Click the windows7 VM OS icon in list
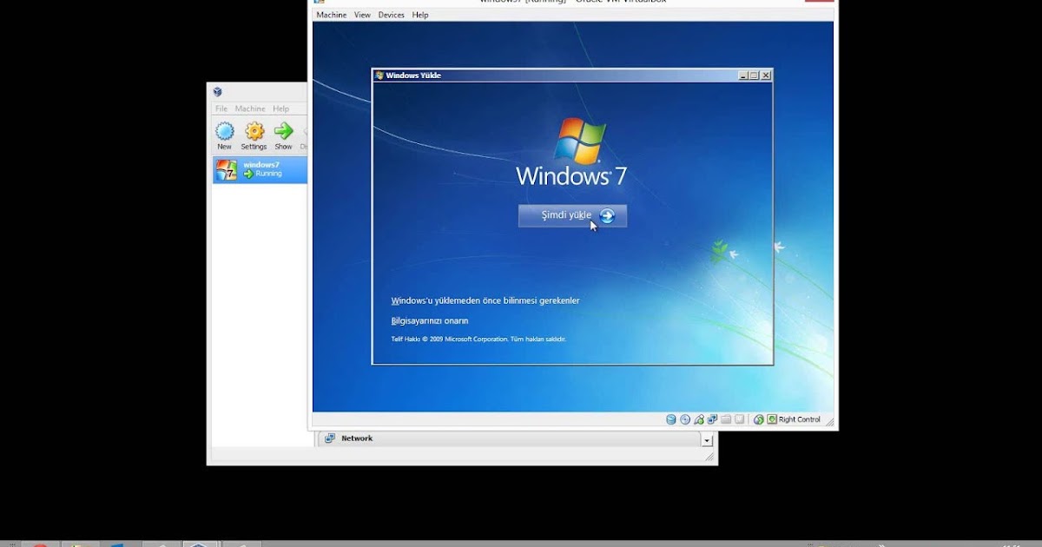Screen dimensions: 1042x547 [227, 169]
